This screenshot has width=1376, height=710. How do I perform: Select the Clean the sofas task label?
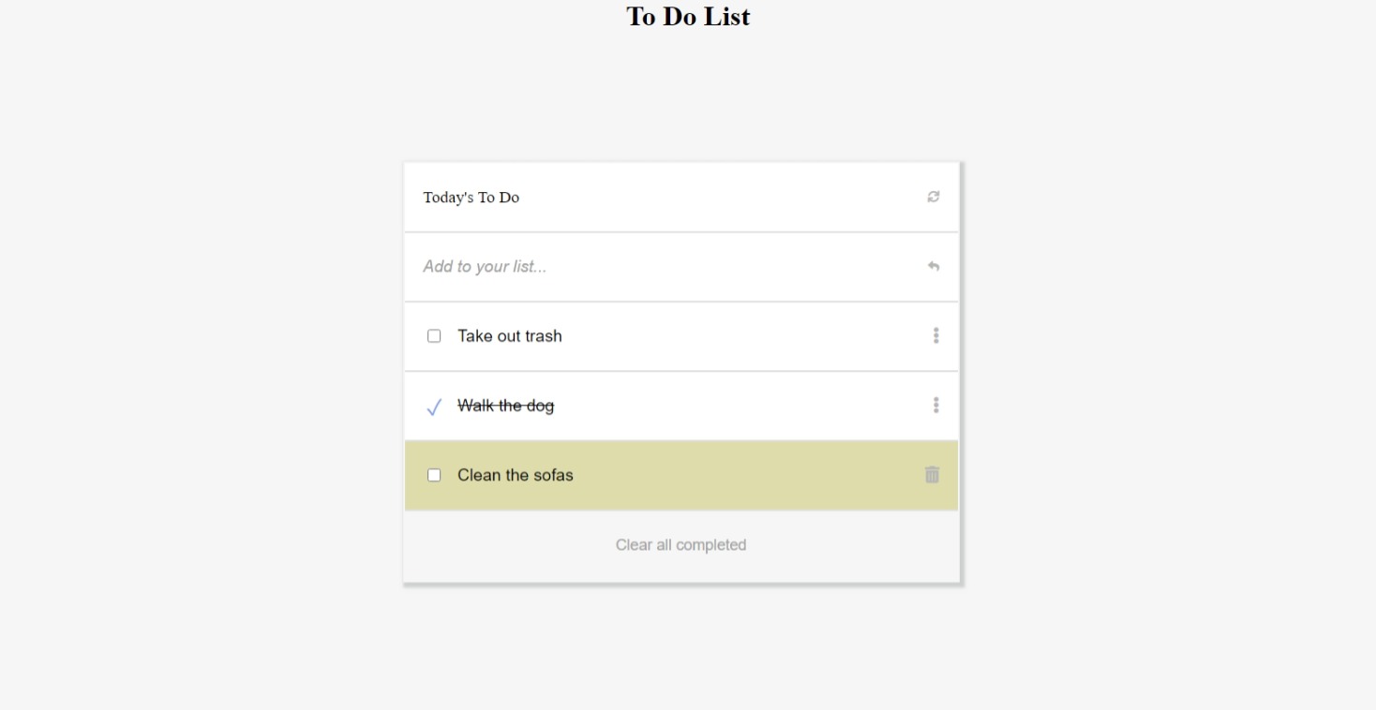[516, 475]
